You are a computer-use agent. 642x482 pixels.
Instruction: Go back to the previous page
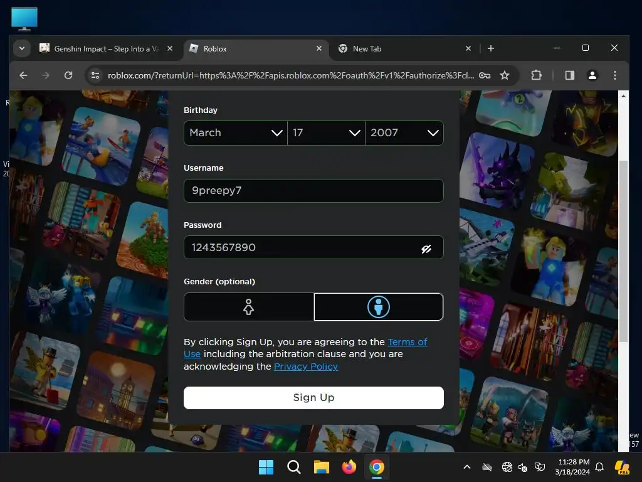[x=23, y=75]
